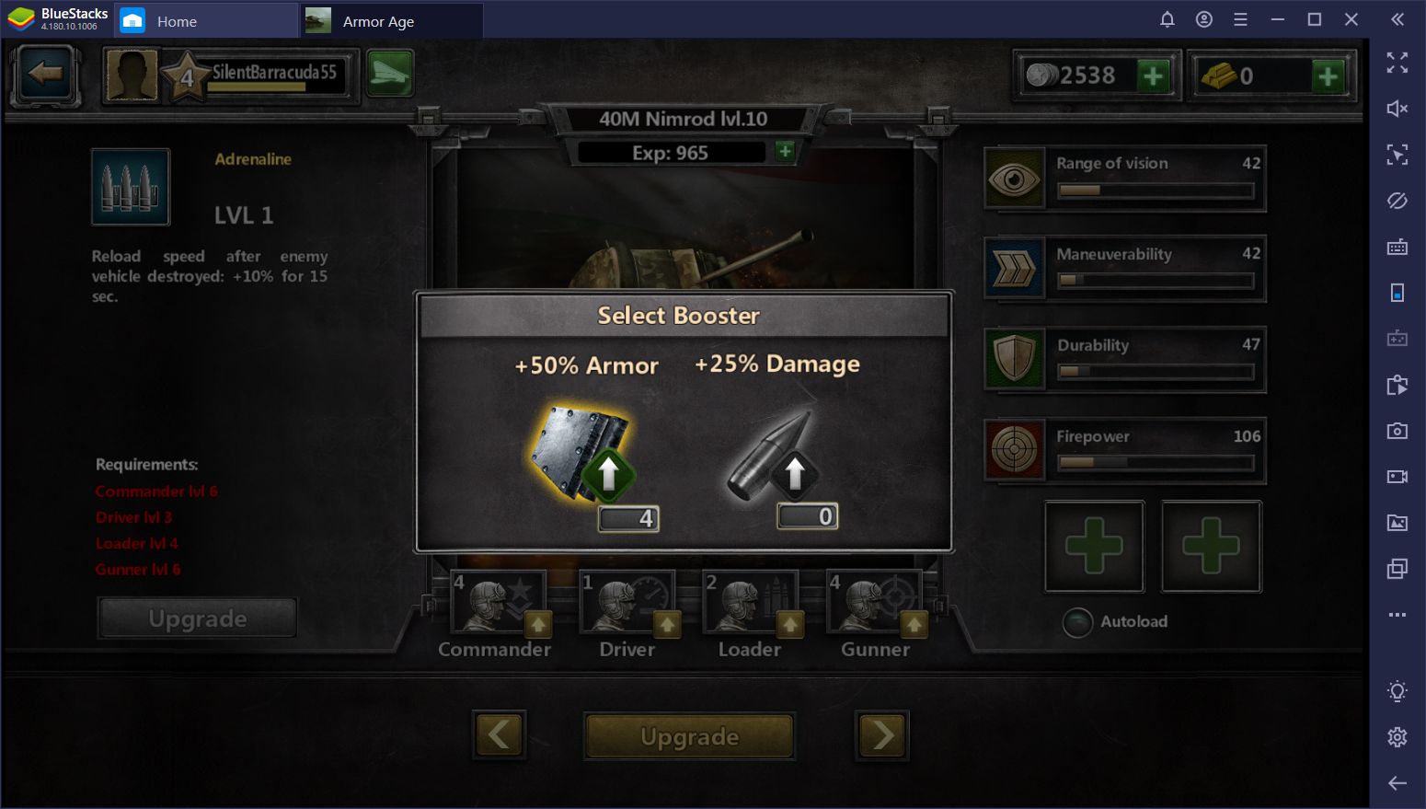The image size is (1426, 809).
Task: Click the green officer cap icon
Action: coord(390,74)
